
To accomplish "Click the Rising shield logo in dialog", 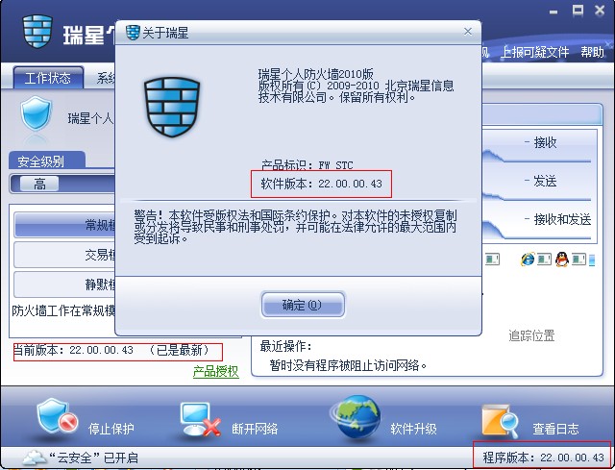I will (x=172, y=107).
